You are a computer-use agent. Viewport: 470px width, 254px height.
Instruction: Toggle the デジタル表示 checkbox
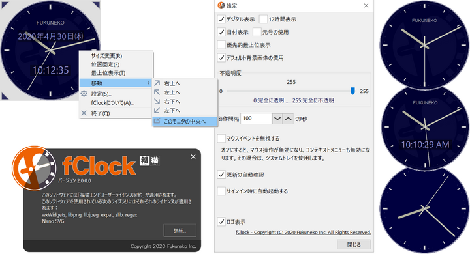pos(221,19)
